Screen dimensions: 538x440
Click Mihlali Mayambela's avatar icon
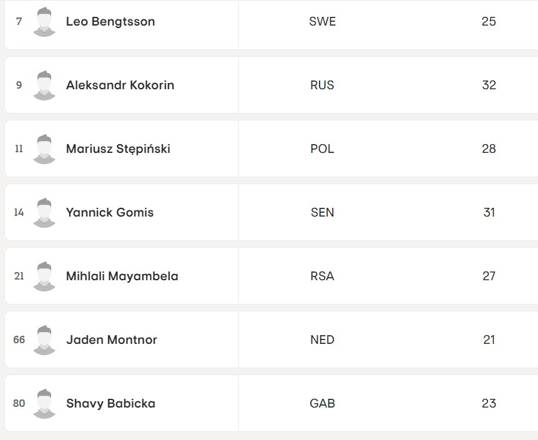44,276
